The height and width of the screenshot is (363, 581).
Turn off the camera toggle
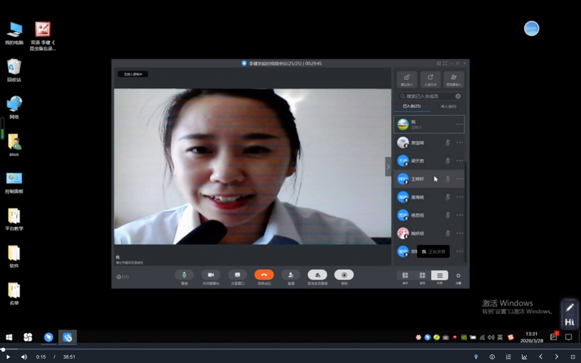[211, 275]
